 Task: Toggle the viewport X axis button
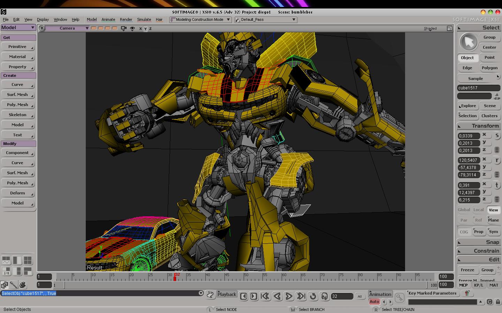point(140,29)
